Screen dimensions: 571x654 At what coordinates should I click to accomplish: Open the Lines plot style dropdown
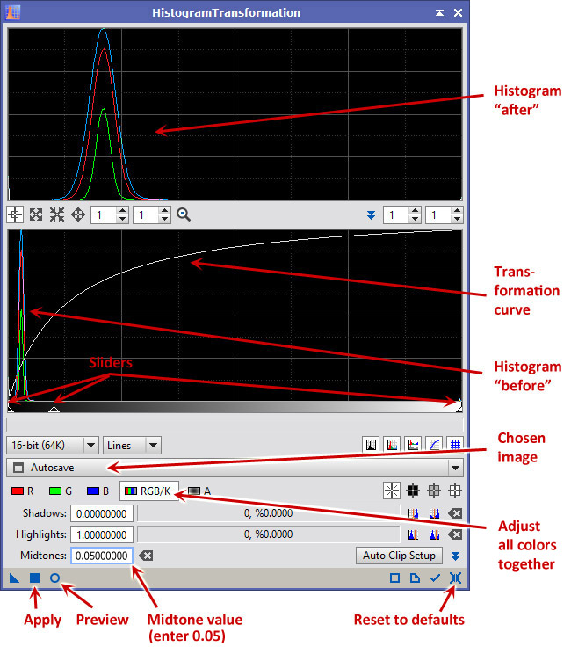pyautogui.click(x=132, y=446)
